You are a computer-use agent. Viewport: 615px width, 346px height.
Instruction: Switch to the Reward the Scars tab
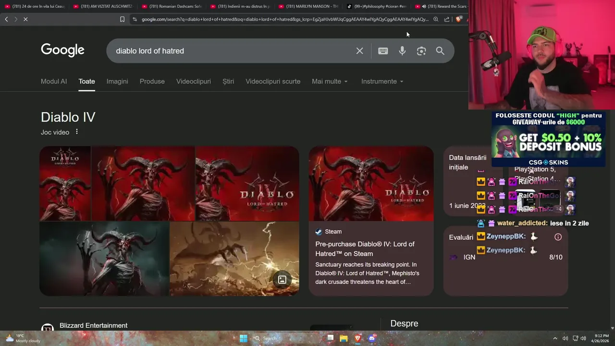pos(441,6)
